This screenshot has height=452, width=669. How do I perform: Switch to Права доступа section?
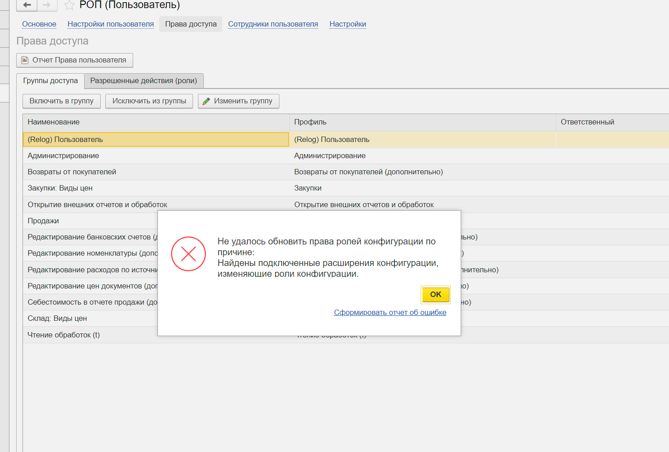(x=191, y=24)
